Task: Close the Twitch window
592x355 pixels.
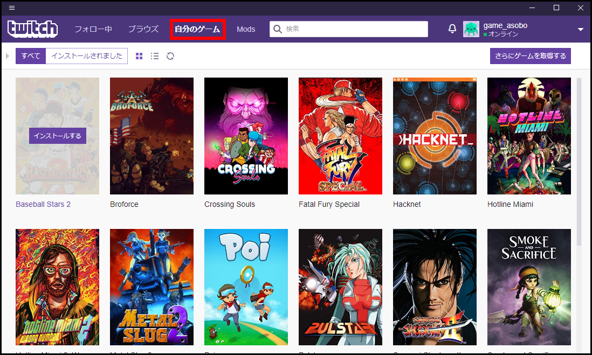Action: [580, 8]
